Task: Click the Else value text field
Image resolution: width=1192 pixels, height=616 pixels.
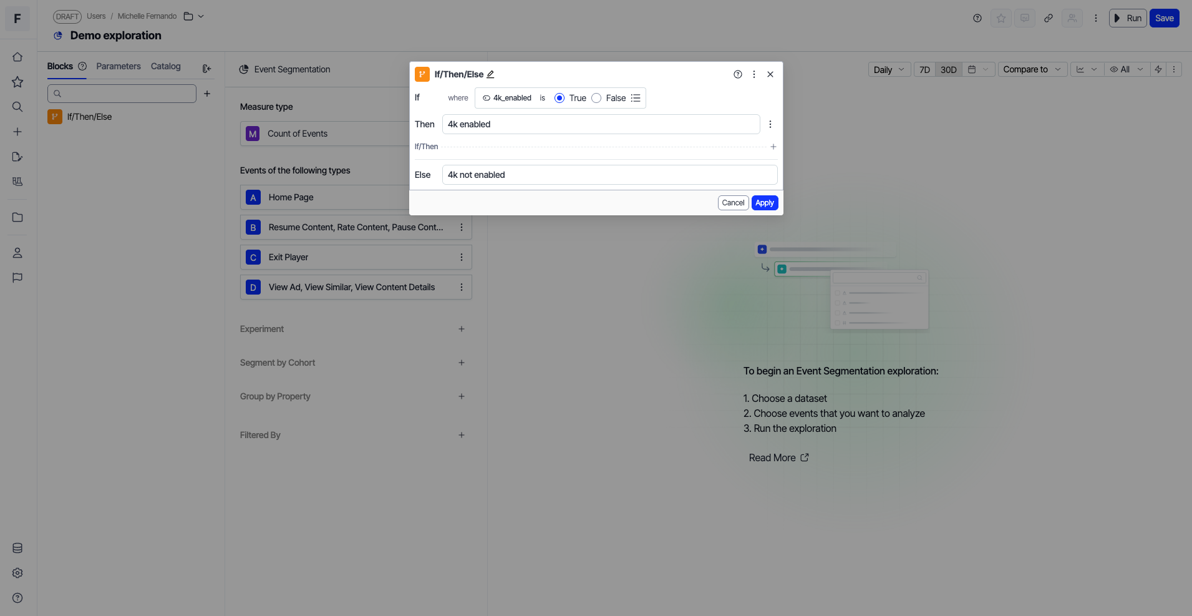Action: click(x=609, y=175)
